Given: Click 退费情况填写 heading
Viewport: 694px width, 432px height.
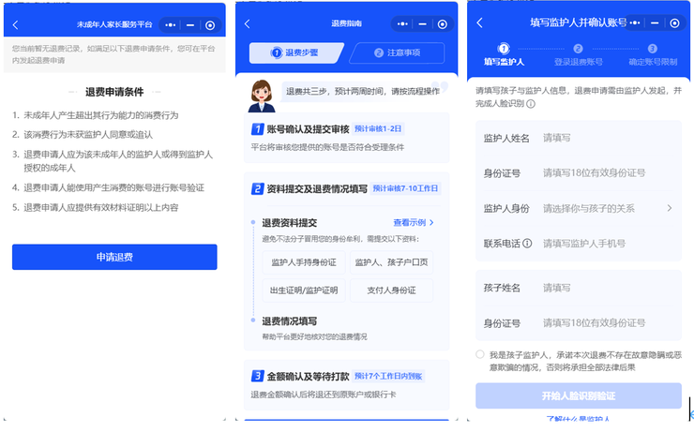Looking at the screenshot, I should coord(290,321).
